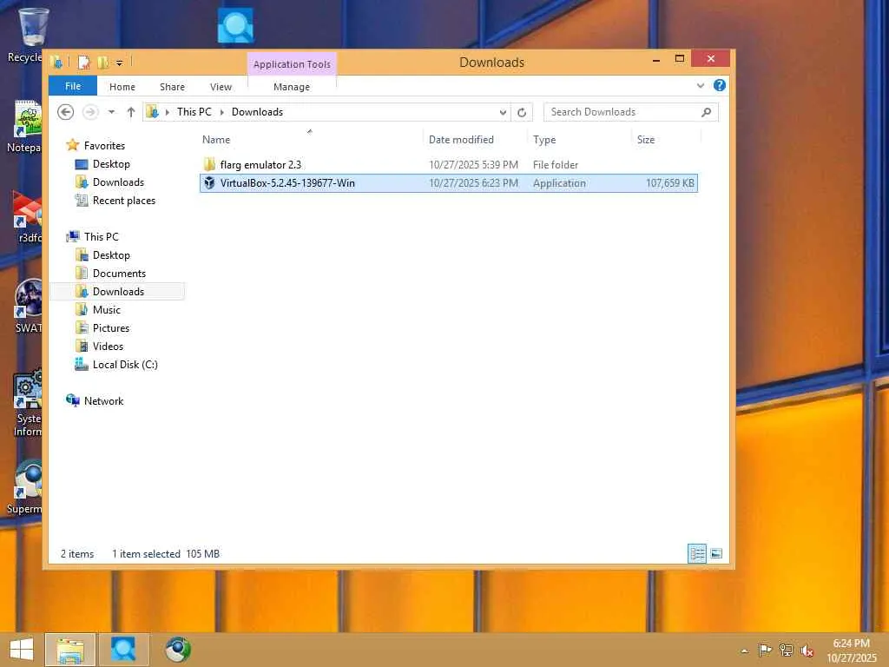The image size is (889, 667).
Task: Click the 10/27/2025 6:23 PM date cell
Action: pos(473,183)
